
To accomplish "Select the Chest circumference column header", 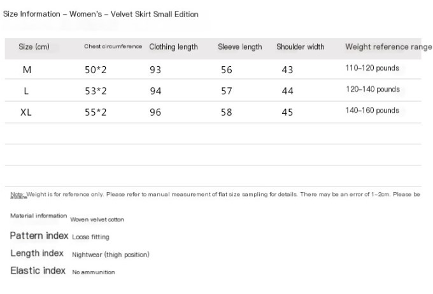I will pos(113,46).
